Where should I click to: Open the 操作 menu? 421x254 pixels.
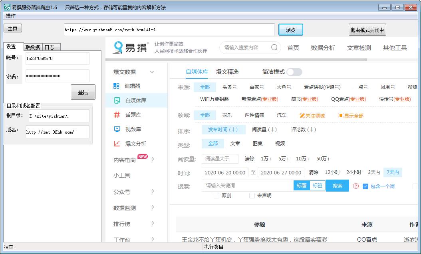[11, 16]
